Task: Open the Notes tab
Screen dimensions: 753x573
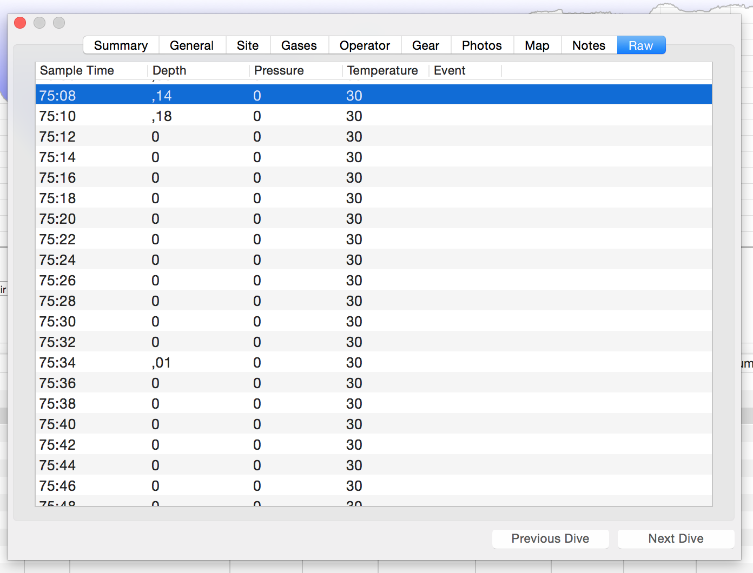Action: pyautogui.click(x=589, y=45)
